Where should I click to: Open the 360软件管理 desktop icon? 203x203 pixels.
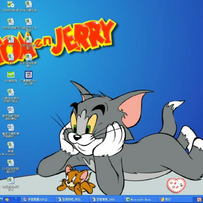click(11, 4)
